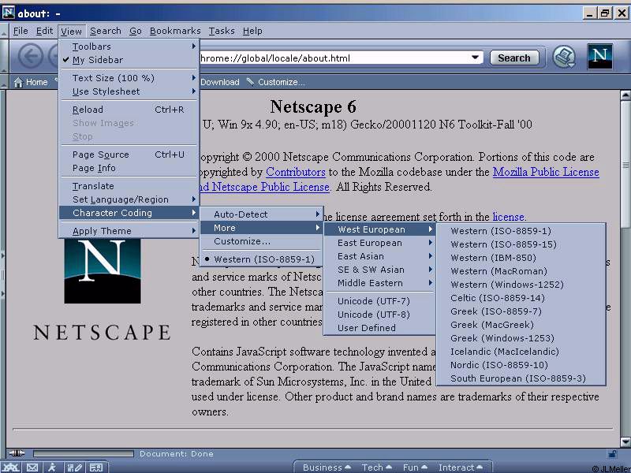The width and height of the screenshot is (631, 473).
Task: Choose Page Info from the View menu
Action: pyautogui.click(x=129, y=168)
